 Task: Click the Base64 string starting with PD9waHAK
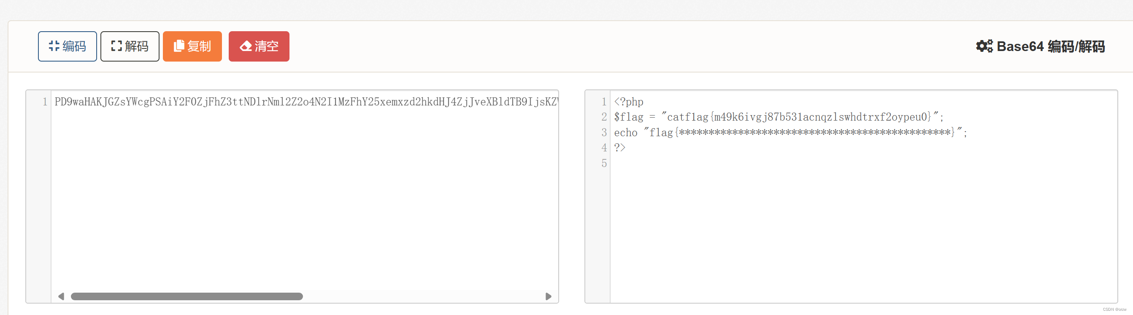point(306,102)
